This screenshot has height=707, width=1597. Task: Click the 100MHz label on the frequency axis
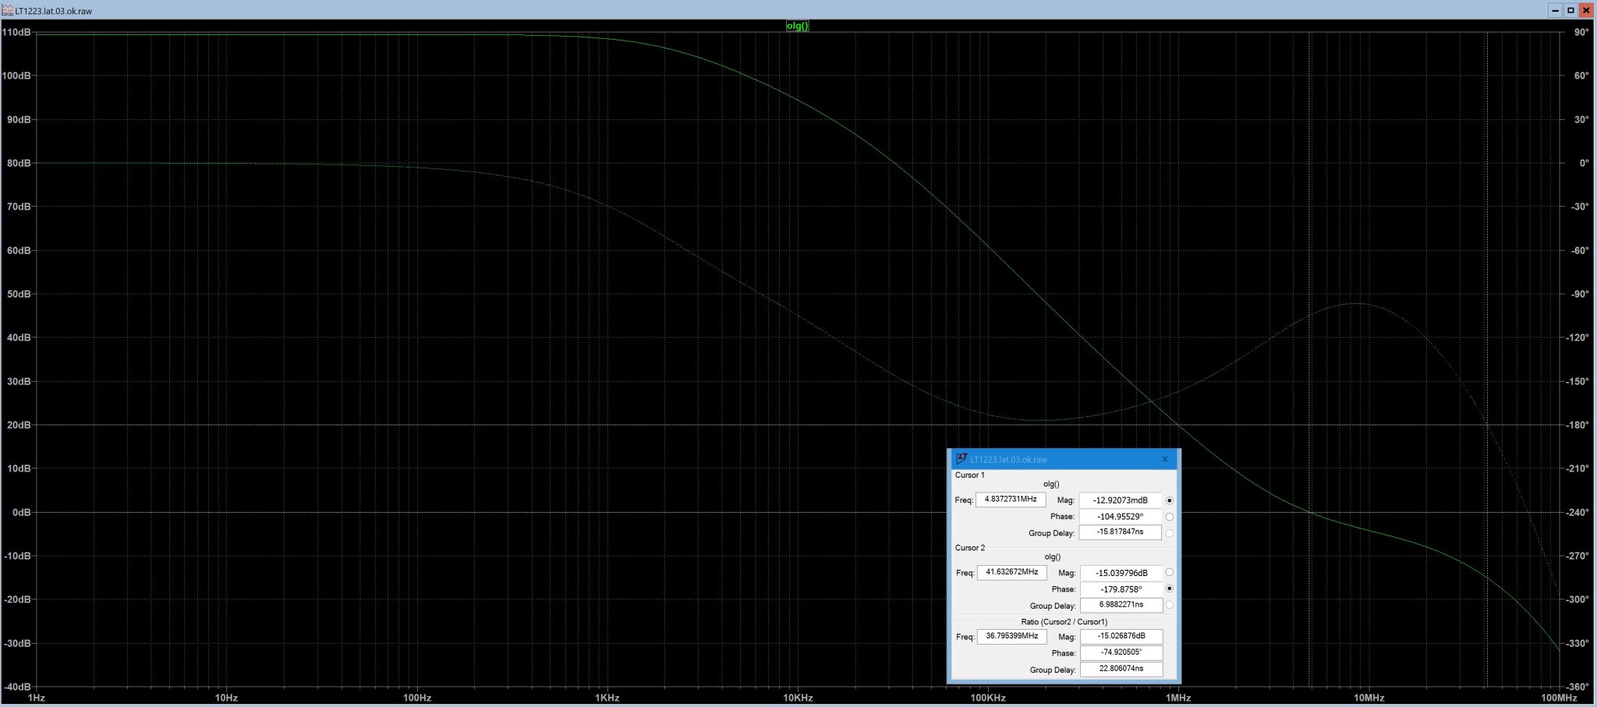coord(1559,698)
